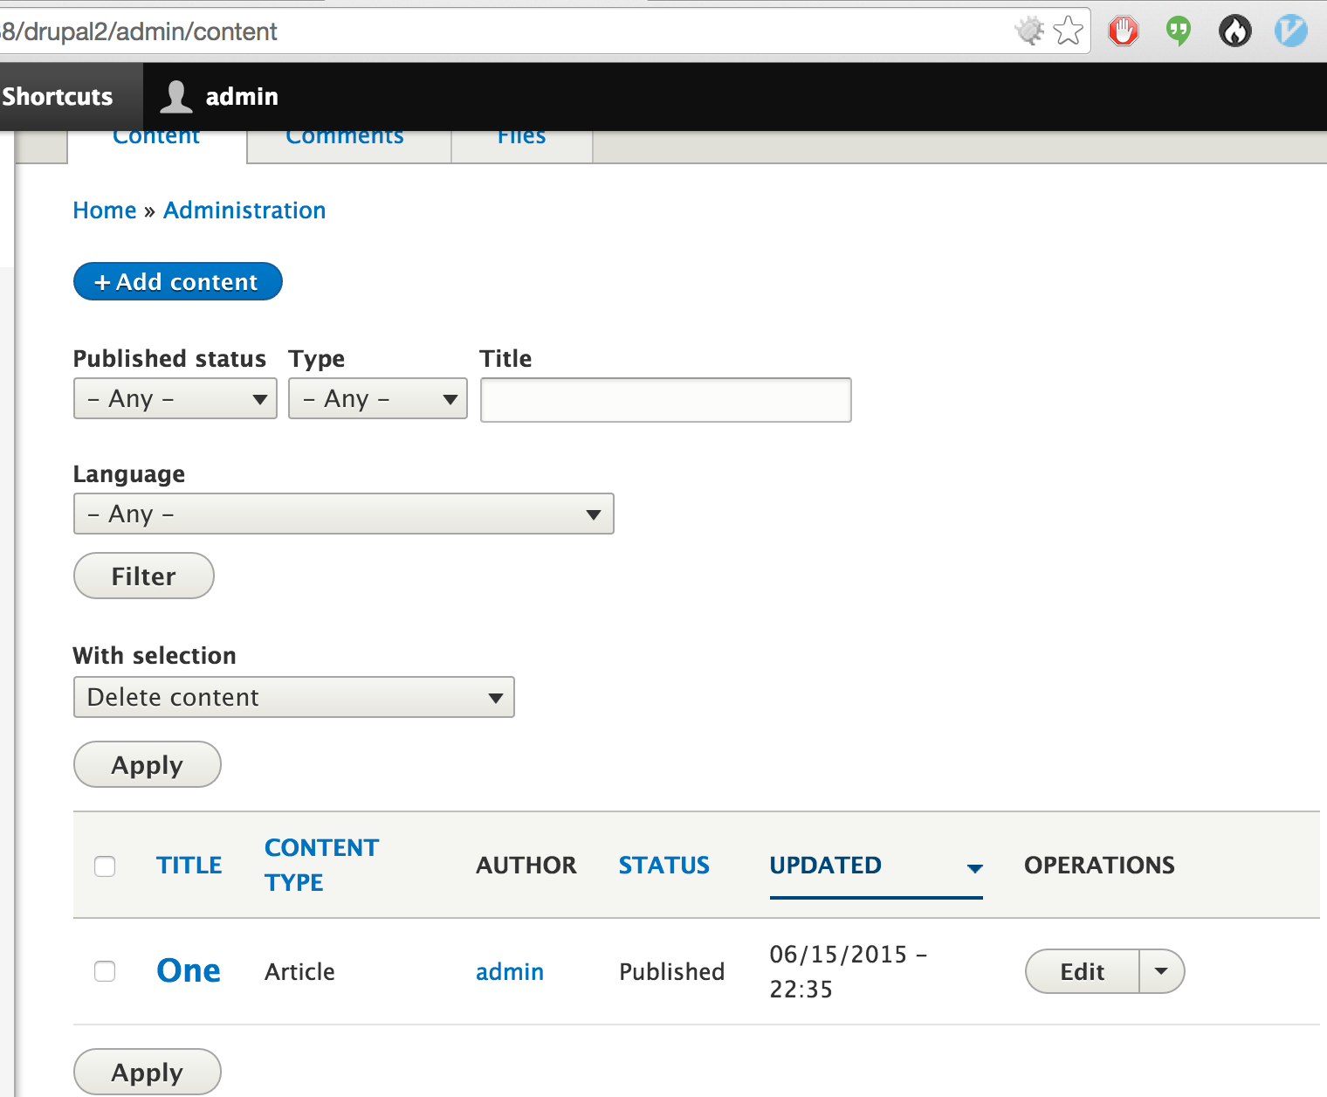Click the sort arrow on the UPDATED column
The width and height of the screenshot is (1327, 1097).
click(x=974, y=869)
